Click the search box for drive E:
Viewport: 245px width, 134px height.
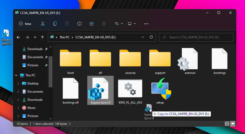click(196, 37)
